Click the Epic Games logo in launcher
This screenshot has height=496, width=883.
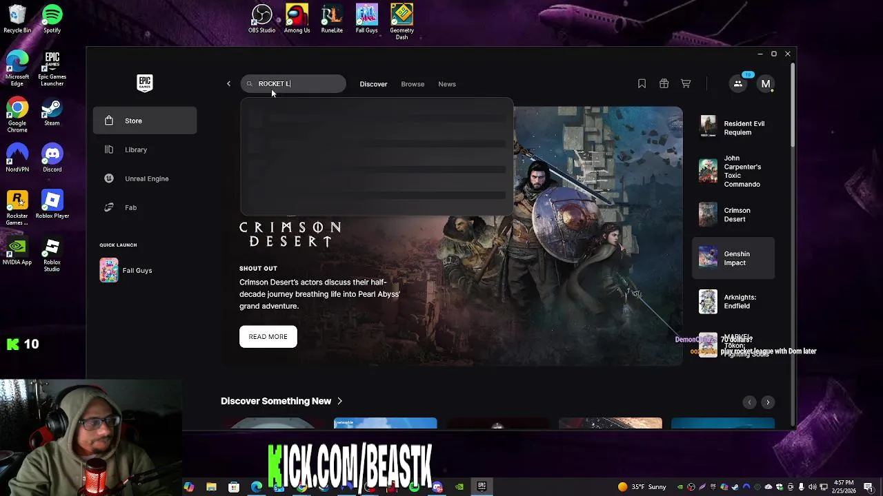tap(144, 83)
